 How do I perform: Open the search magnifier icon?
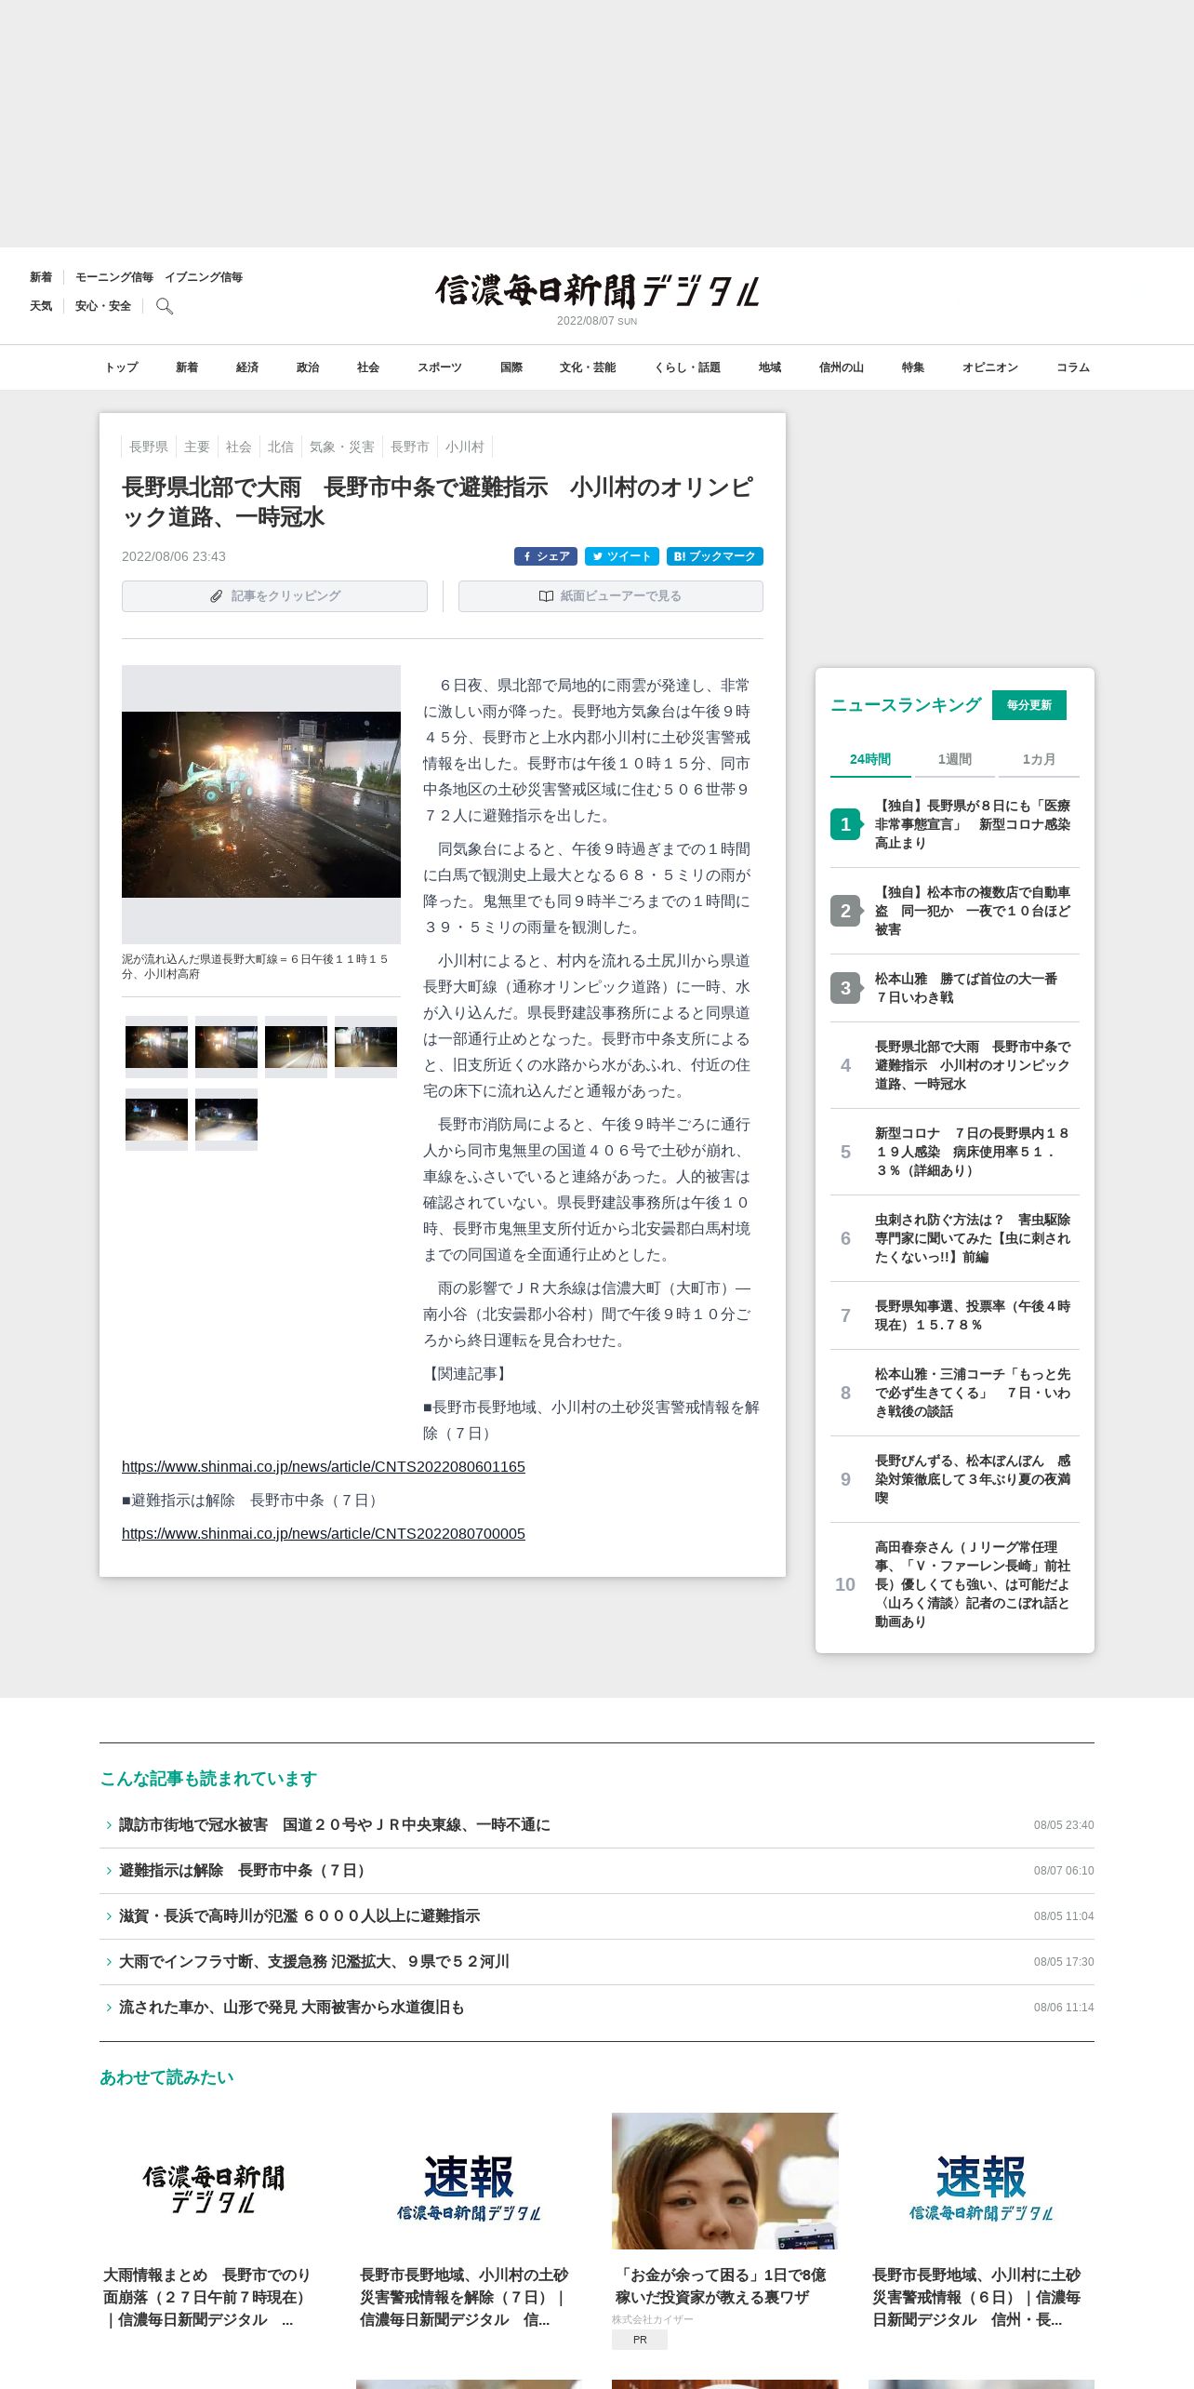point(165,306)
